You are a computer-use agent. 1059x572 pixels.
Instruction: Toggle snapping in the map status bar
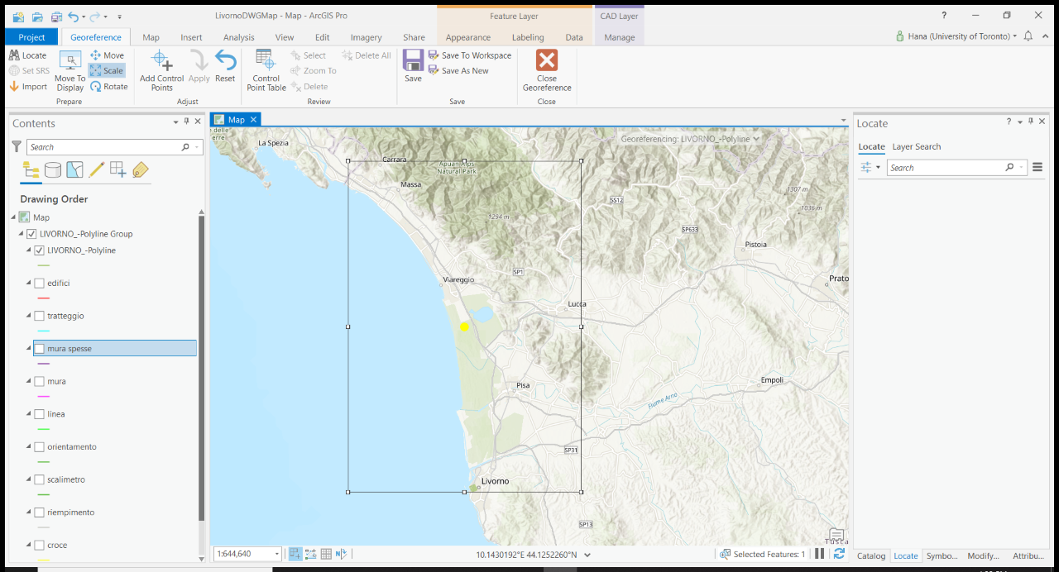point(295,554)
